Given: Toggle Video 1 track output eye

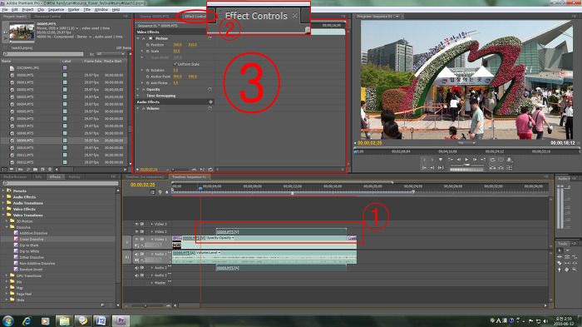Looking at the screenshot, I should [x=136, y=240].
